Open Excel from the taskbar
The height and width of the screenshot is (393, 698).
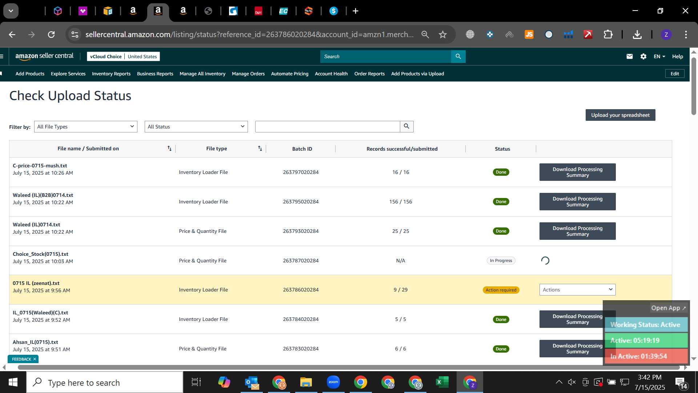coord(442,382)
